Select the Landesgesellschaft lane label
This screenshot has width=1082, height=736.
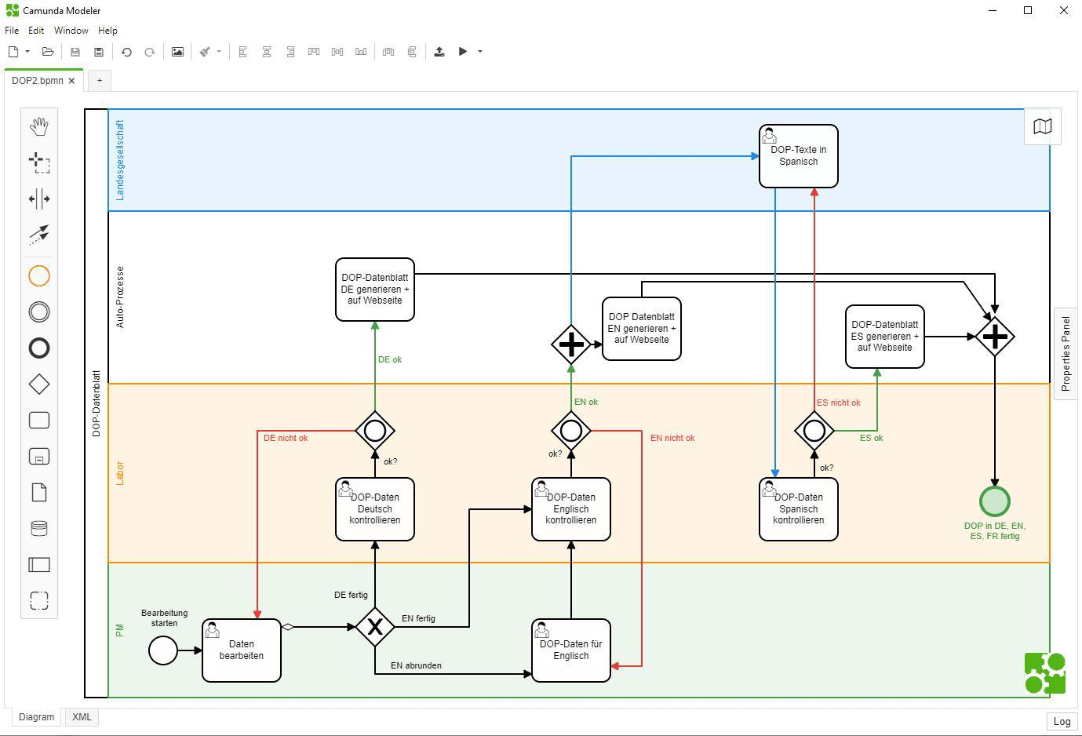point(120,160)
